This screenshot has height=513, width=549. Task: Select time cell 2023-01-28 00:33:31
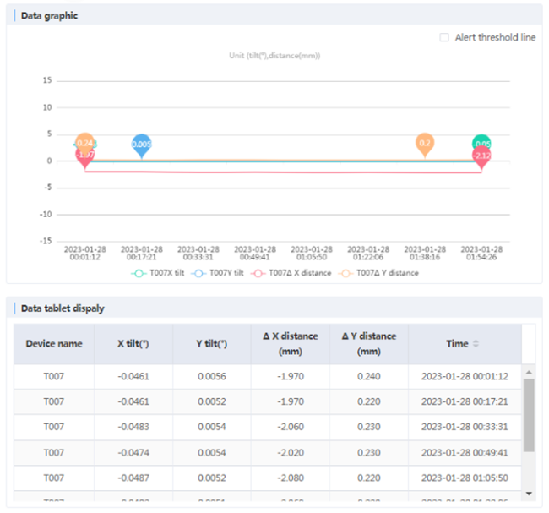point(465,427)
